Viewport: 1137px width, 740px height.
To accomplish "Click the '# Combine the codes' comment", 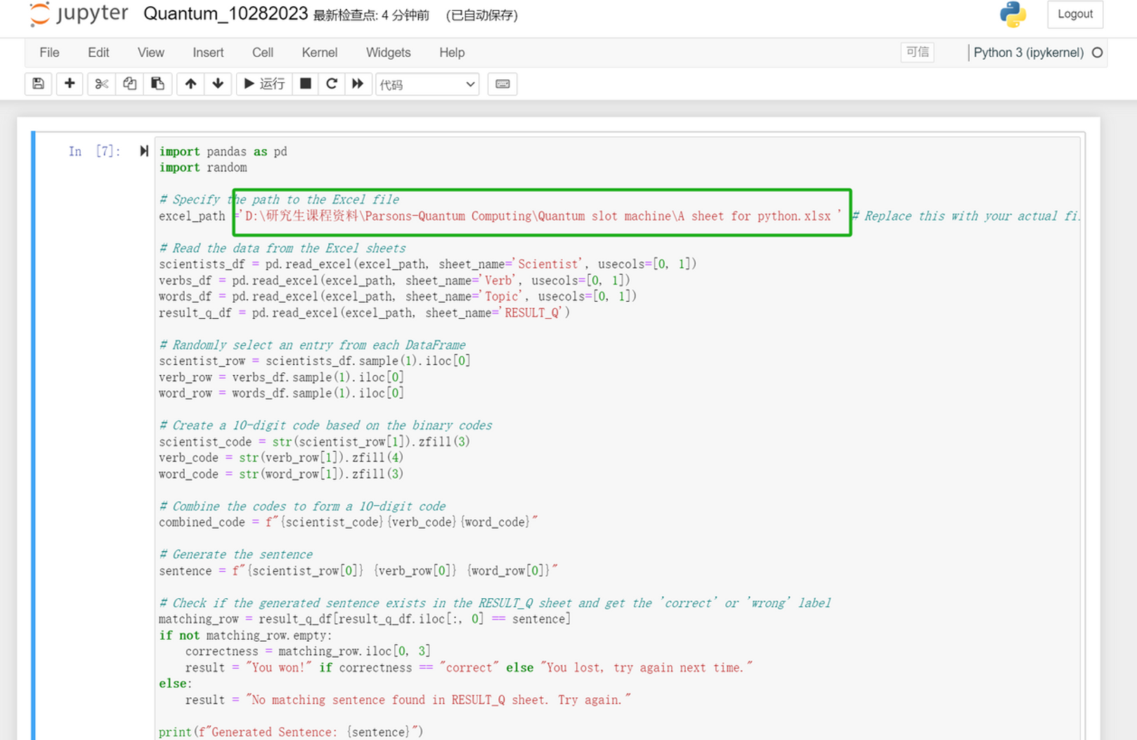I will point(302,506).
